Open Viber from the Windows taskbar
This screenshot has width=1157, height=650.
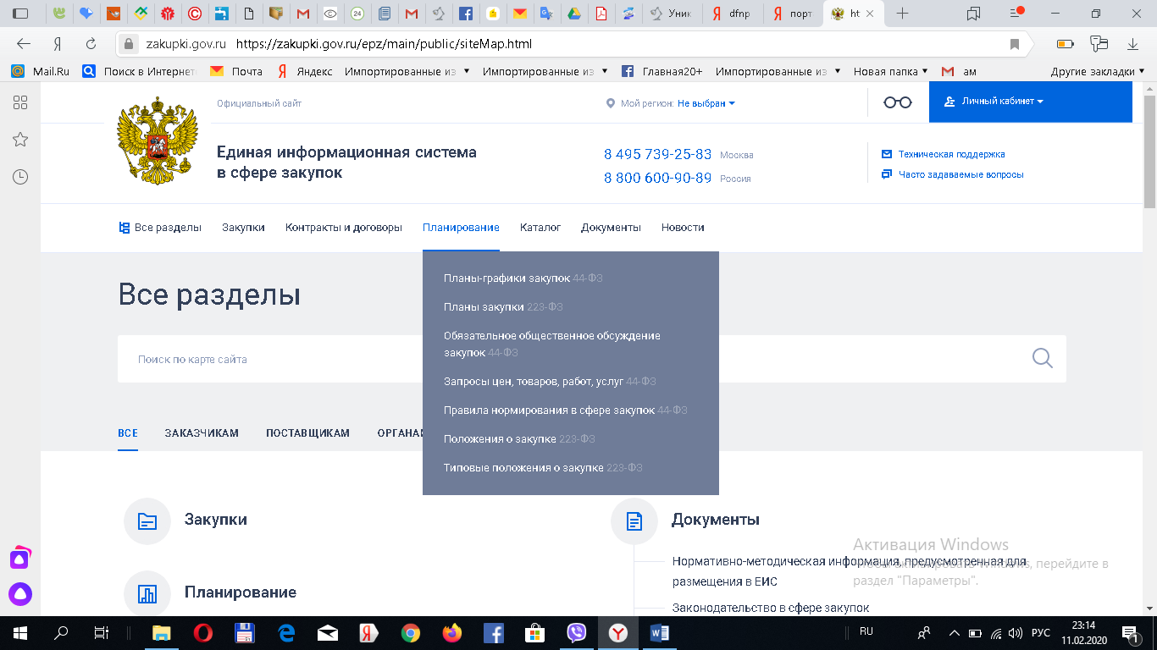[x=577, y=632]
